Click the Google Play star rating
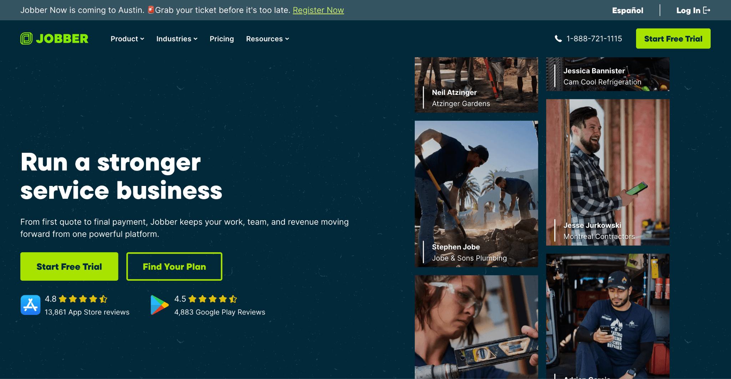731x379 pixels. [213, 299]
